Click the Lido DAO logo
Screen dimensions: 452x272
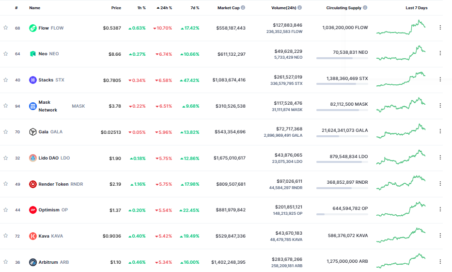point(33,158)
